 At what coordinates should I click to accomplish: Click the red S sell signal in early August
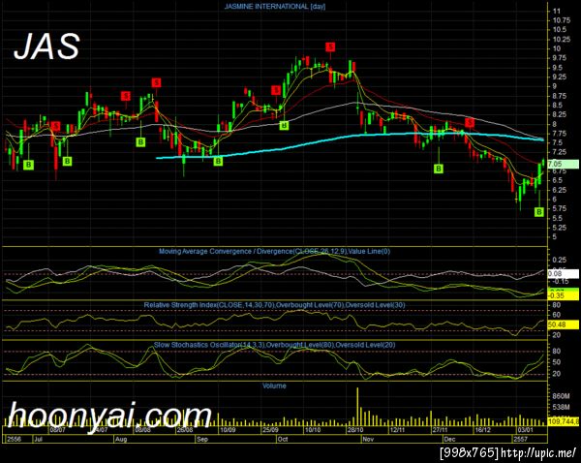[x=126, y=96]
